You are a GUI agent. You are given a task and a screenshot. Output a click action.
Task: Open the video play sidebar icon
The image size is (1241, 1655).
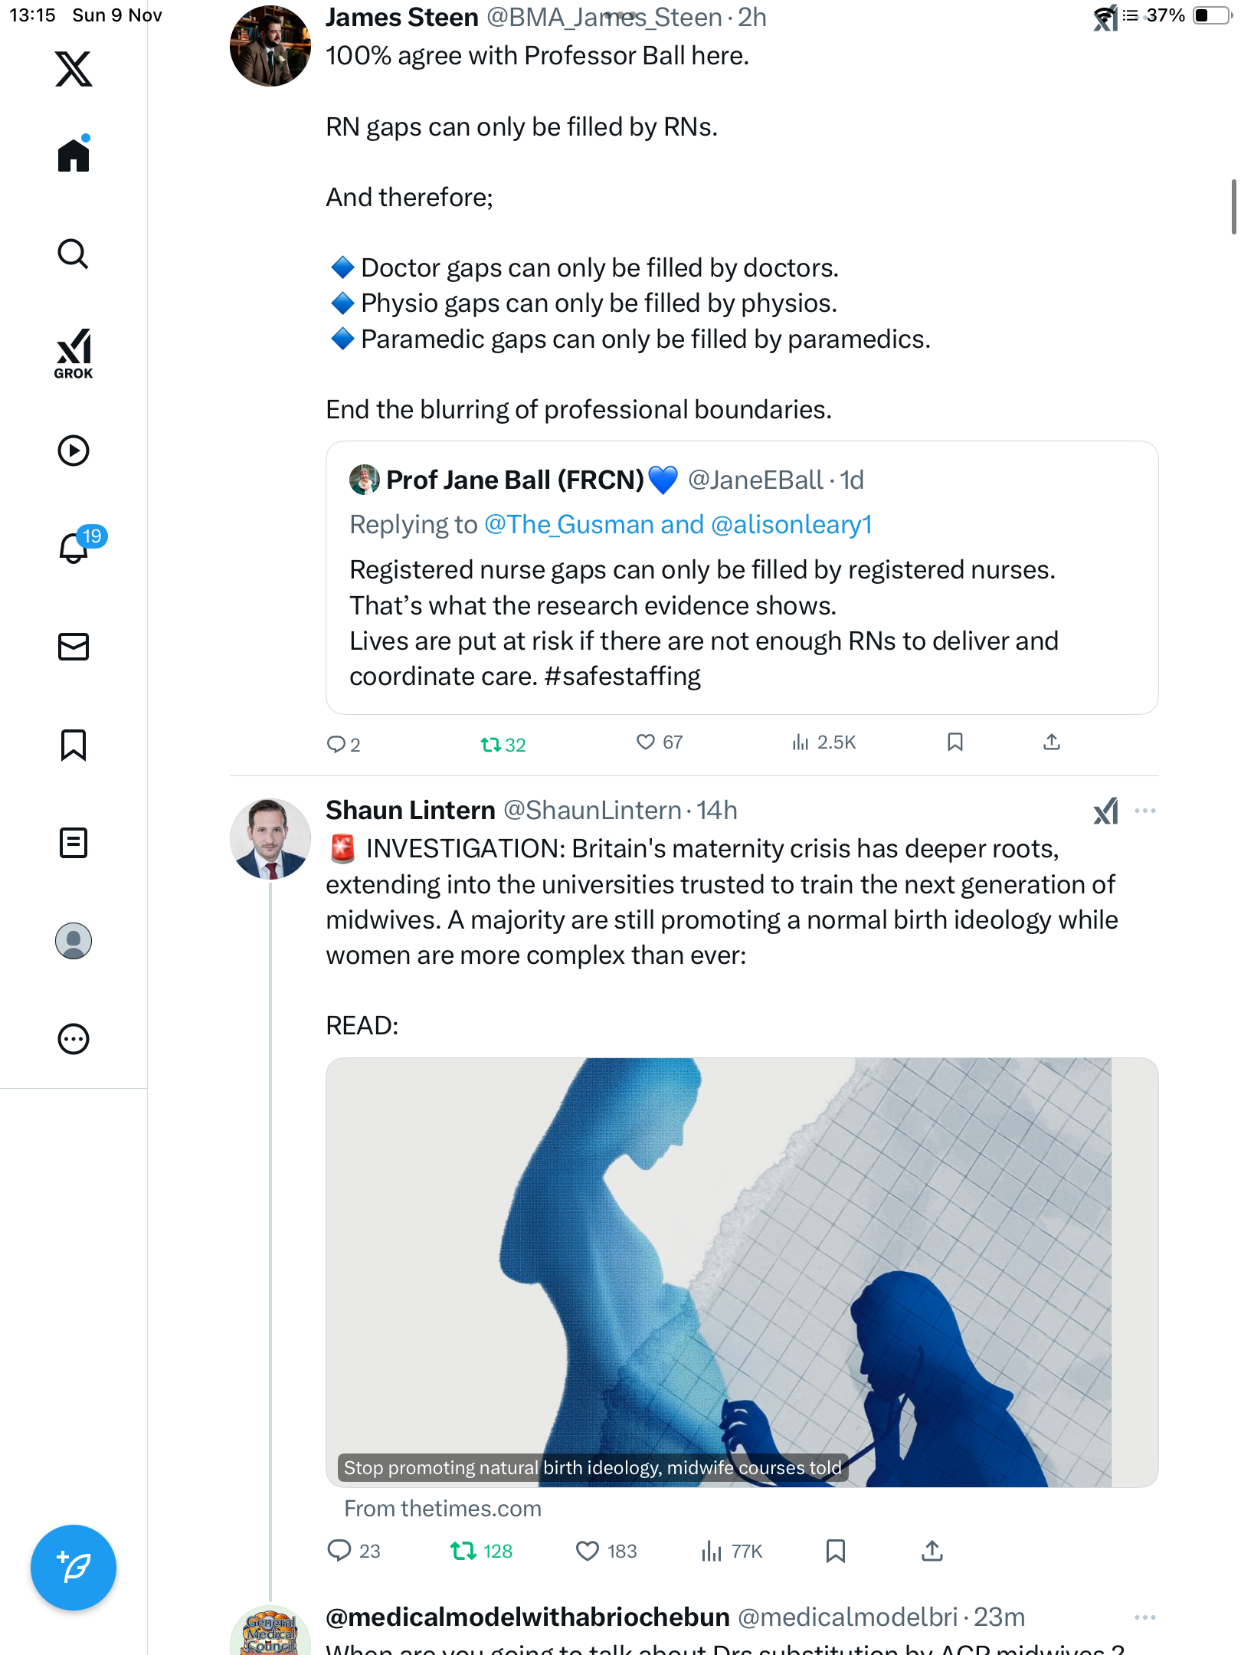click(x=74, y=451)
